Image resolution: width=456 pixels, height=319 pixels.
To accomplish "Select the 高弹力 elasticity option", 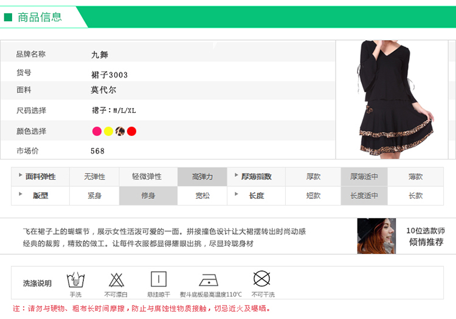I will click(202, 176).
